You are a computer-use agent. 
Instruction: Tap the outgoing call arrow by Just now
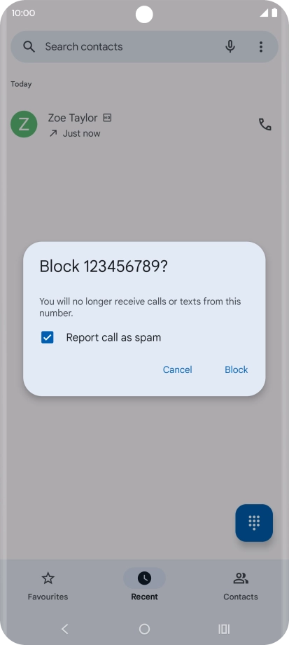tap(53, 133)
